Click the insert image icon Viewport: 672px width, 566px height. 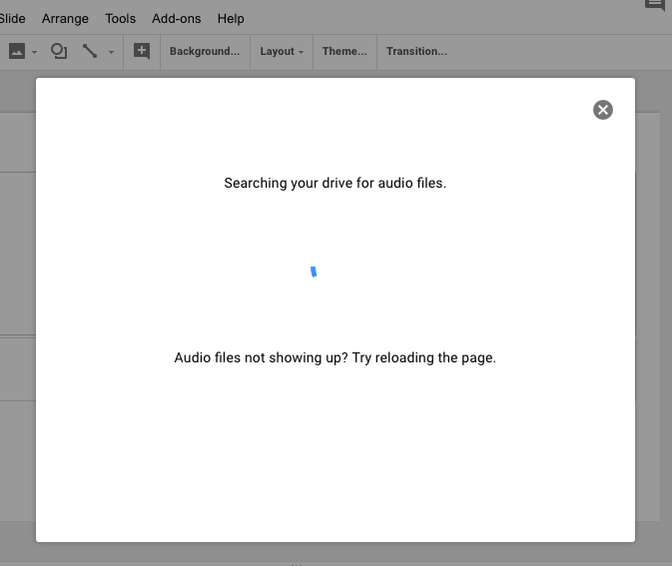[17, 51]
